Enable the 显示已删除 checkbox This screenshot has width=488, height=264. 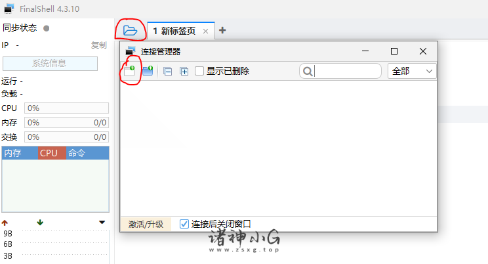pos(199,71)
